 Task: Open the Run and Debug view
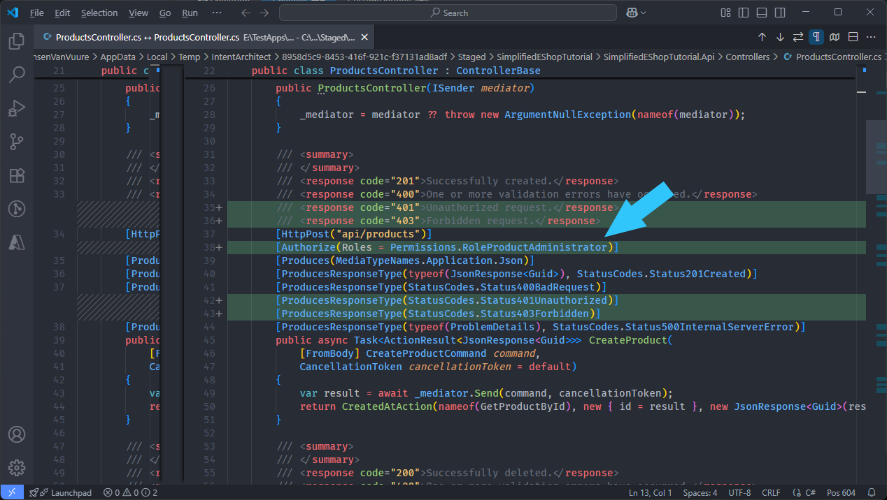17,108
